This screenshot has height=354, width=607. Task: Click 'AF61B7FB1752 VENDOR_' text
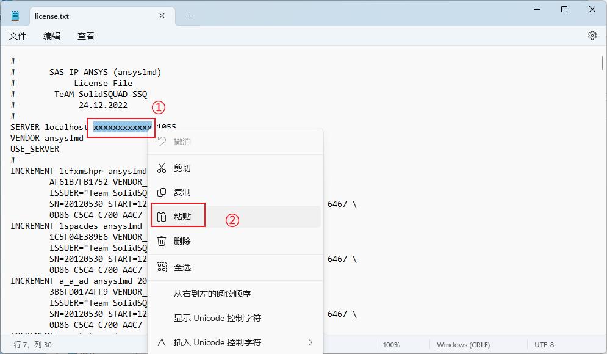pos(98,182)
